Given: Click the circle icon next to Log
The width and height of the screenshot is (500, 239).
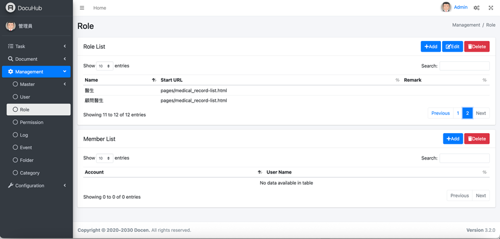Looking at the screenshot, I should (15, 135).
